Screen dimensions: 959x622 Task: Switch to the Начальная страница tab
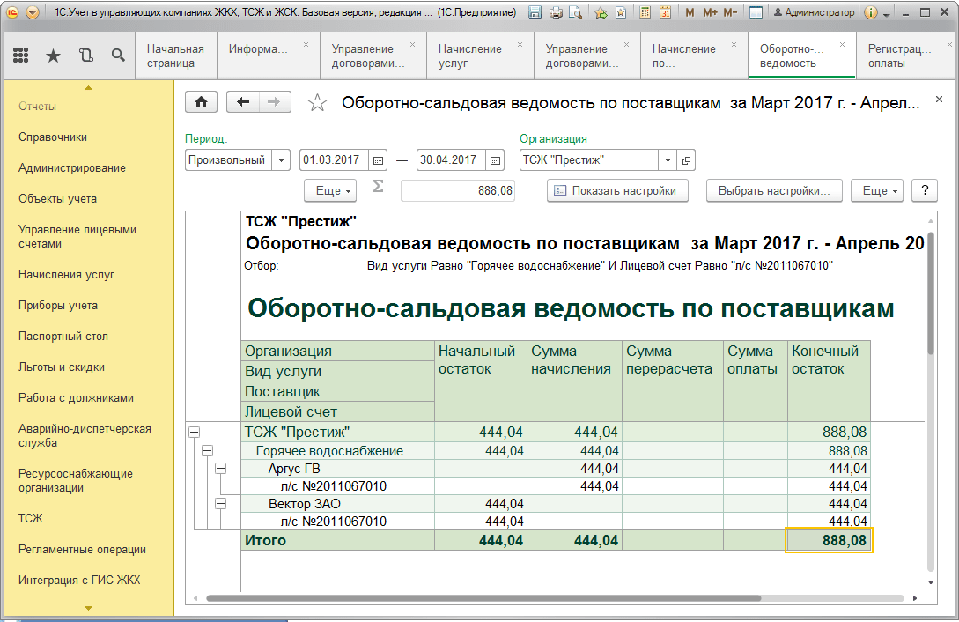point(175,56)
